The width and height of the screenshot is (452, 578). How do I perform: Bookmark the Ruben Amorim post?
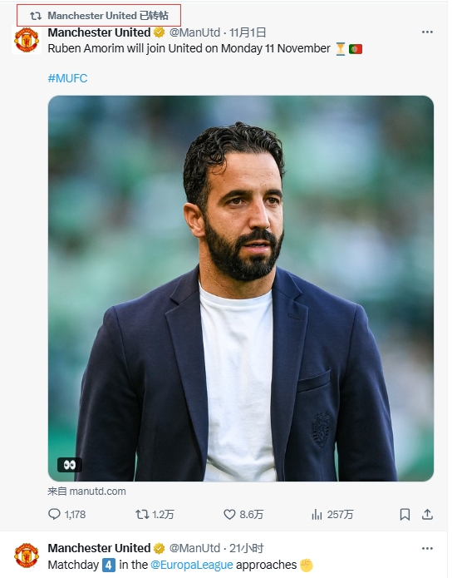pos(405,514)
